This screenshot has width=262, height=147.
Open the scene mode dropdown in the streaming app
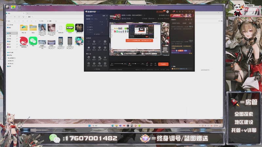click(89, 16)
